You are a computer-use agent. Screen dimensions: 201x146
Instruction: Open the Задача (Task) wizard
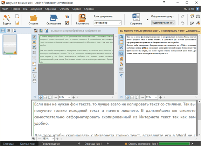(x=7, y=20)
